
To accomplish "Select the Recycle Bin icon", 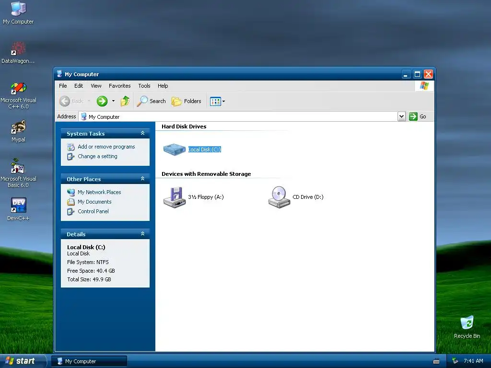I will tap(467, 327).
